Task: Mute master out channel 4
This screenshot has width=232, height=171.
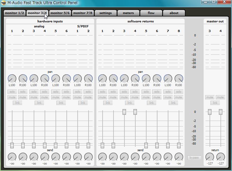Action: point(220,97)
